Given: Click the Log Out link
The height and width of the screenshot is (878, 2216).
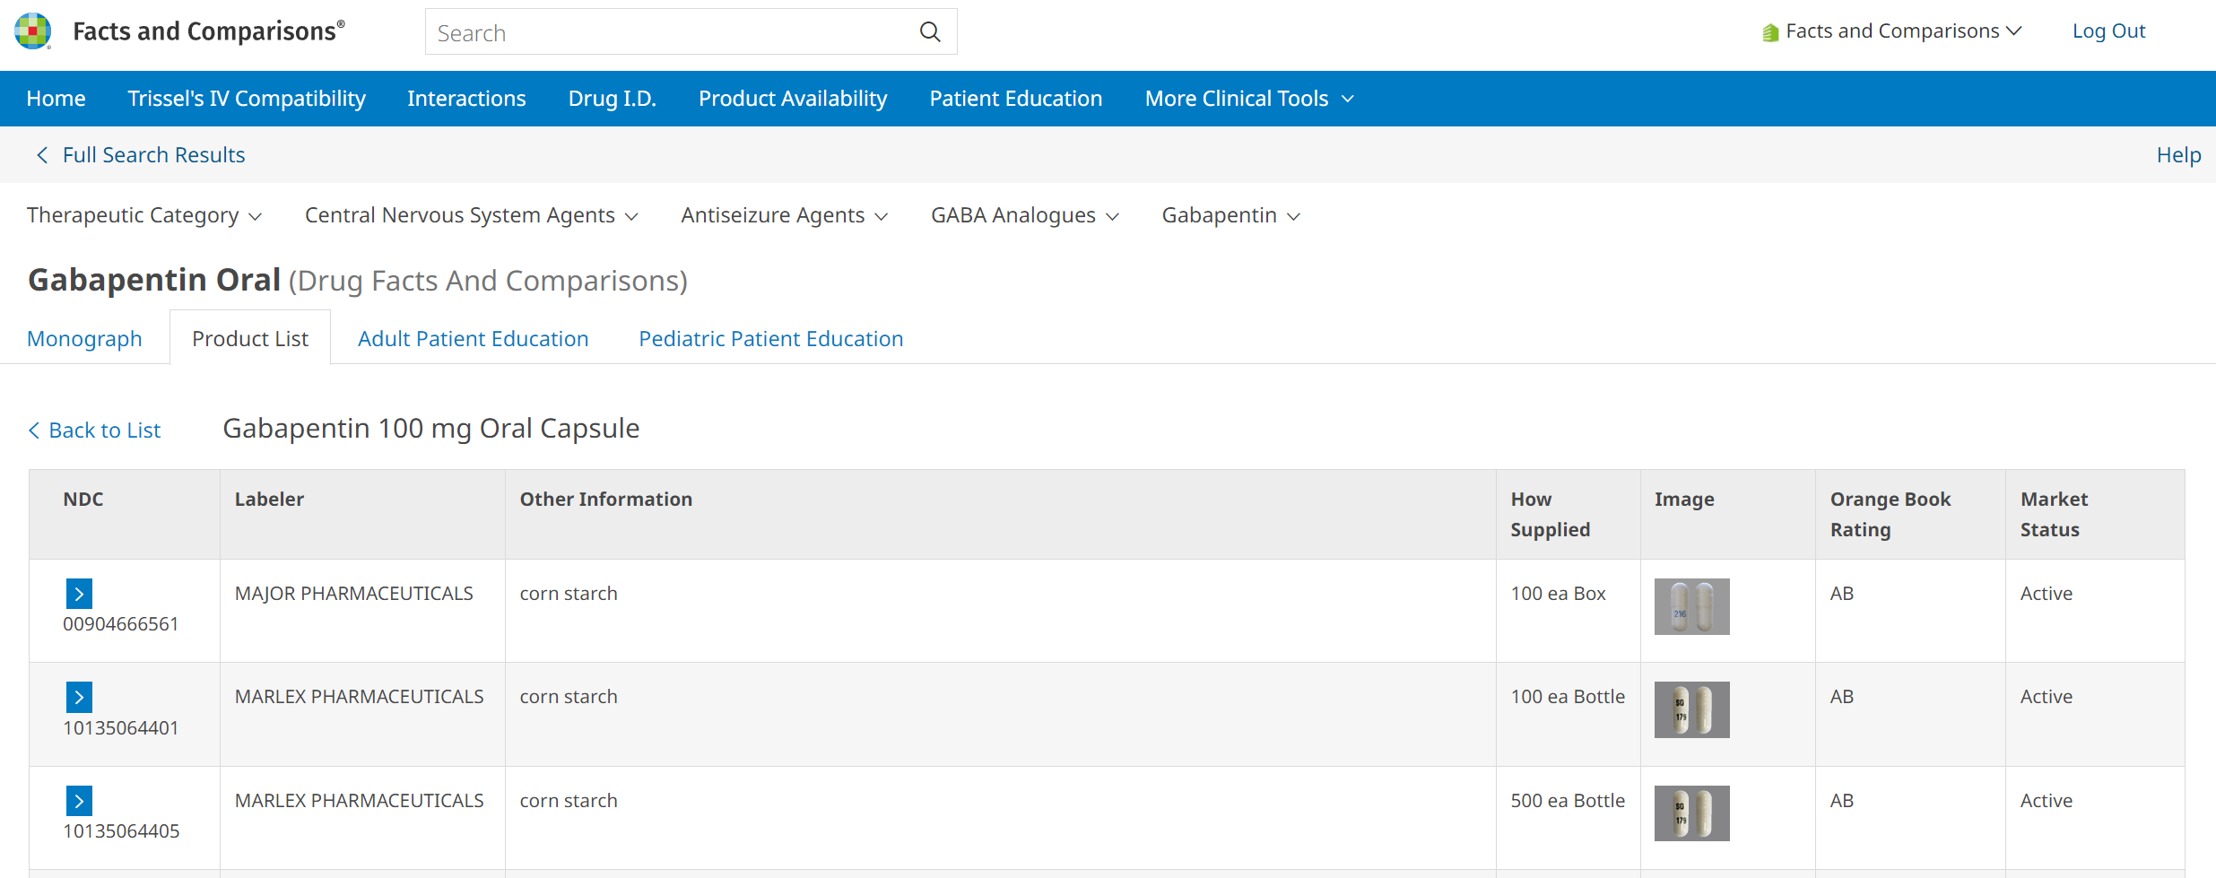Looking at the screenshot, I should 2107,31.
